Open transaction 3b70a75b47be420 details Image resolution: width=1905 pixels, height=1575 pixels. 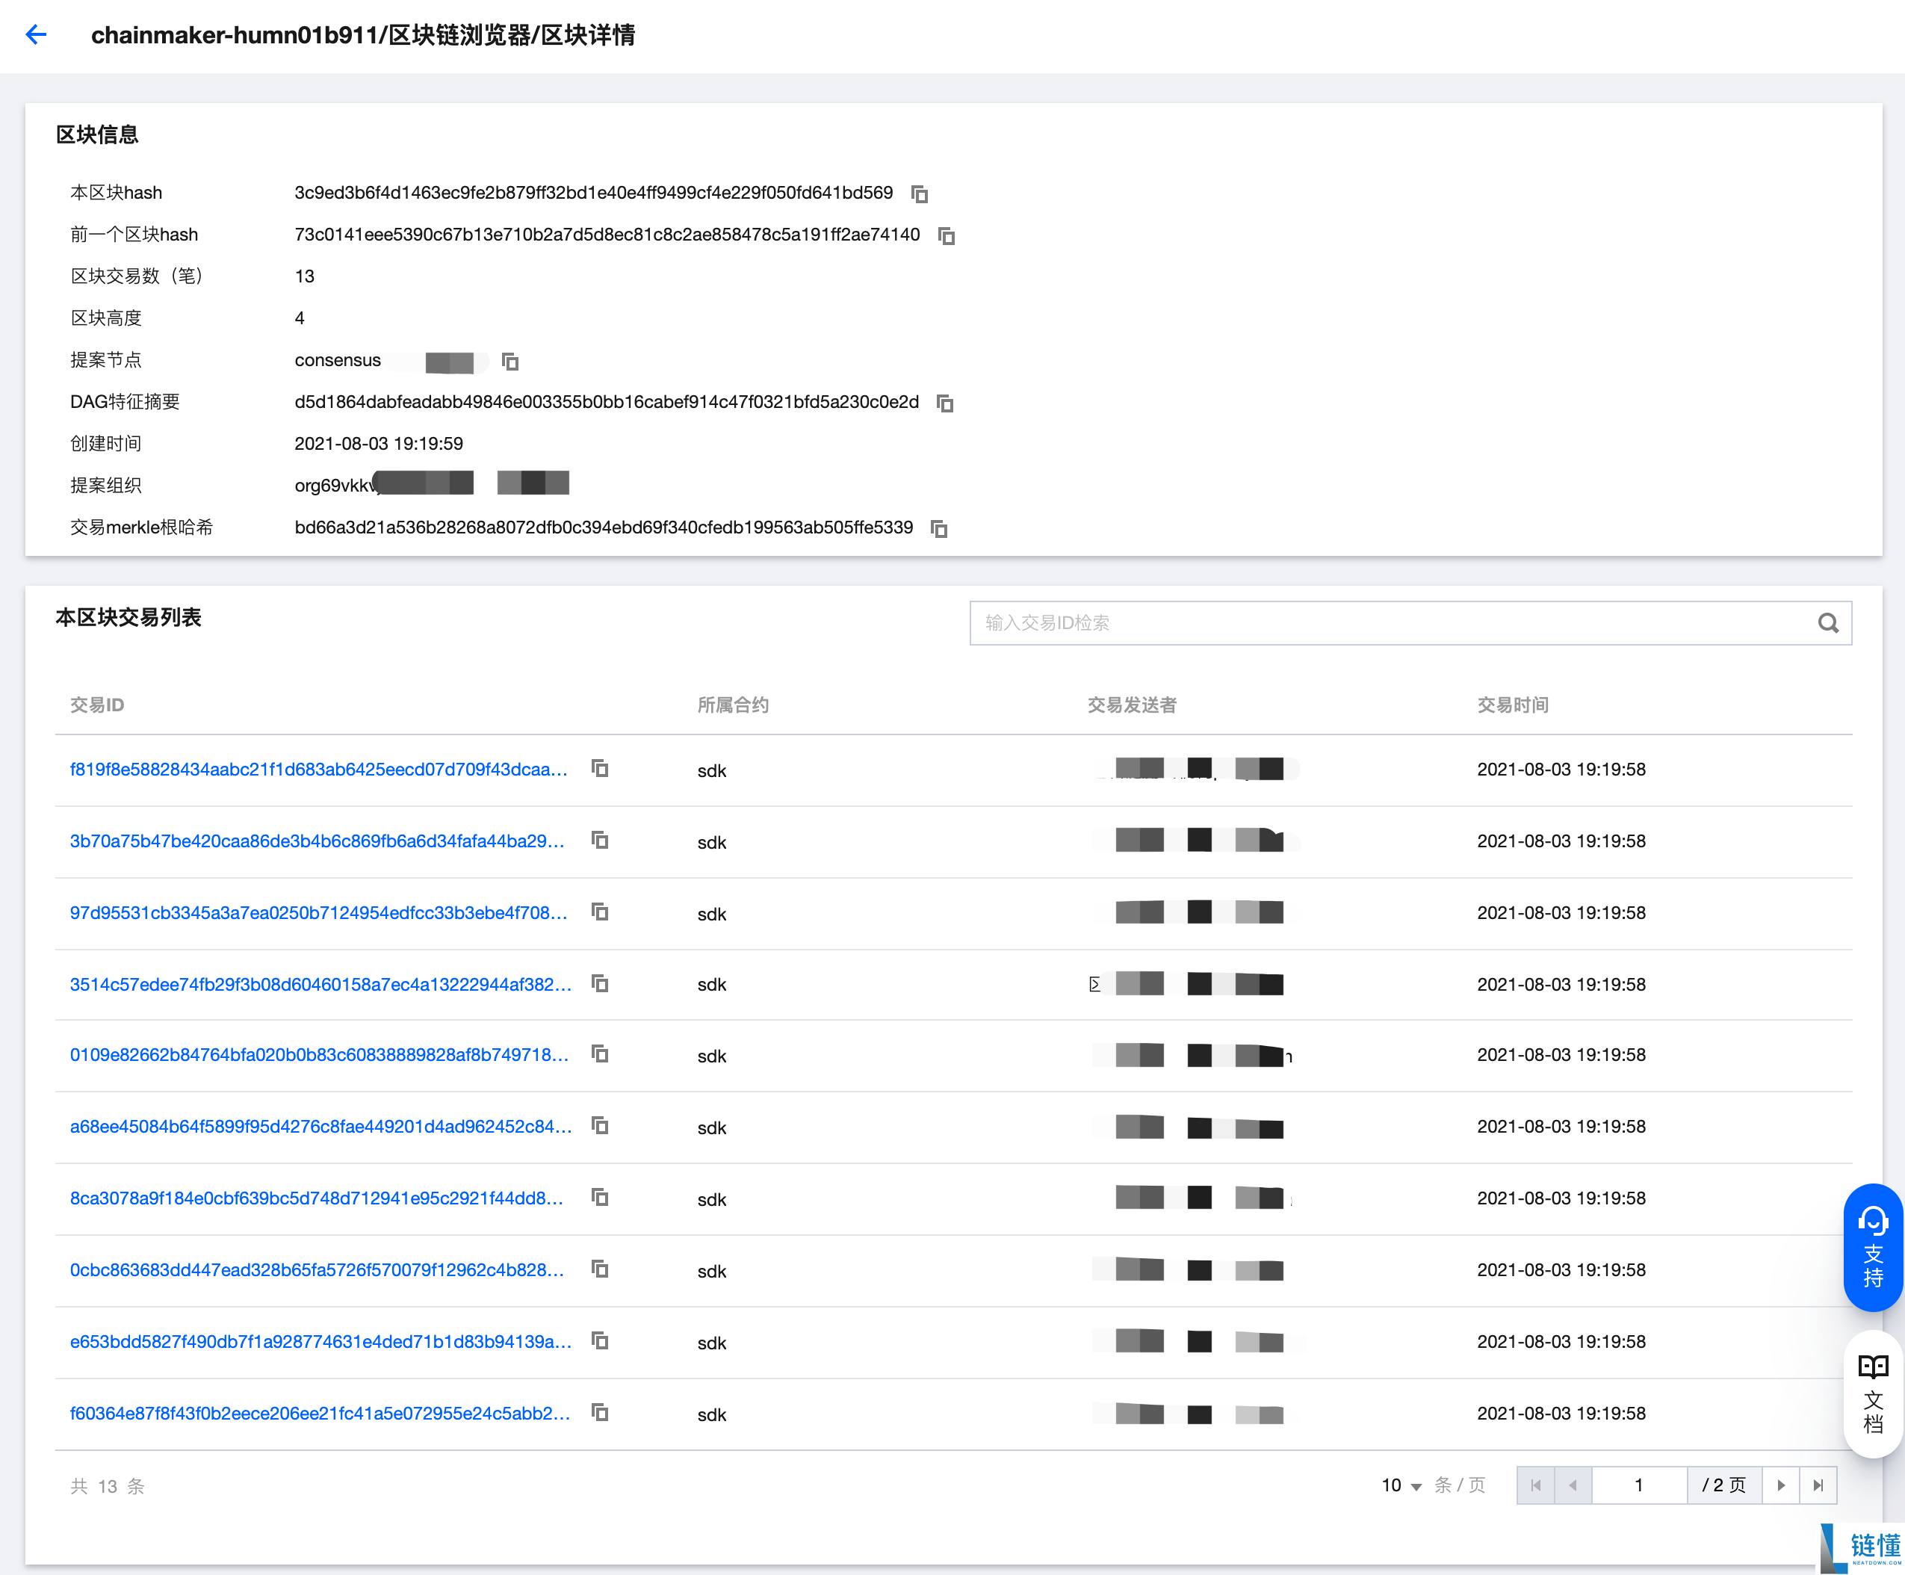[x=316, y=841]
